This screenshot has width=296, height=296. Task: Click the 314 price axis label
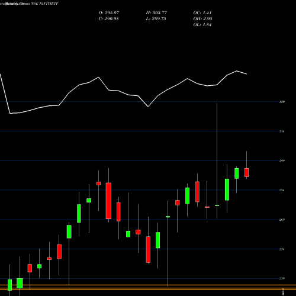coord(282,131)
